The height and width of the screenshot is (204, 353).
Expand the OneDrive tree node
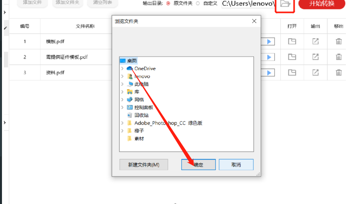122,68
